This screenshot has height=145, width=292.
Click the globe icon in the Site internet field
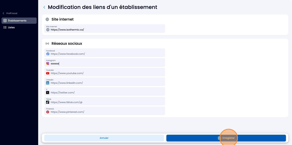click(x=48, y=30)
